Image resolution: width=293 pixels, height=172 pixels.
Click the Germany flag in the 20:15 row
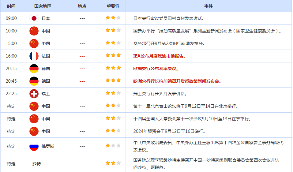34,69
